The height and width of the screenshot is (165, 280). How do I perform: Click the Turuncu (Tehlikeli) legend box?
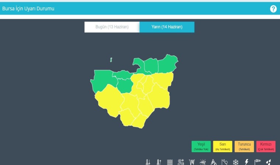tap(244, 147)
